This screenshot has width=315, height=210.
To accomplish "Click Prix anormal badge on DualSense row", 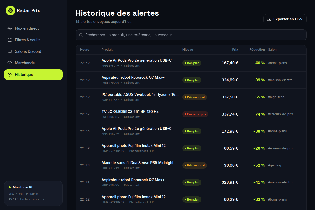I will pos(195,165).
